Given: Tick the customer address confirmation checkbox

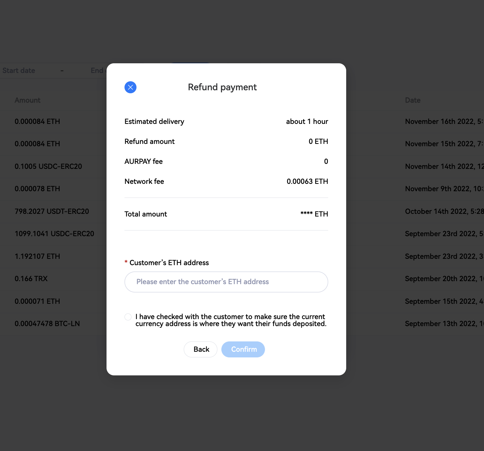Looking at the screenshot, I should [x=128, y=317].
